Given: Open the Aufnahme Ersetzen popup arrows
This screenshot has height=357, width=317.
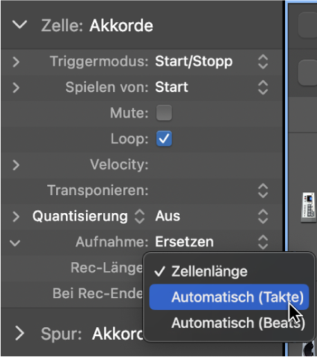Looking at the screenshot, I should [x=263, y=242].
